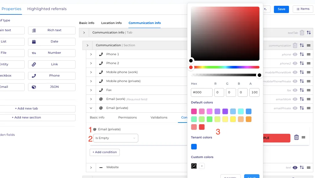Open the Is Empty condition dropdown
Screen dimensions: 315x178
[115, 138]
